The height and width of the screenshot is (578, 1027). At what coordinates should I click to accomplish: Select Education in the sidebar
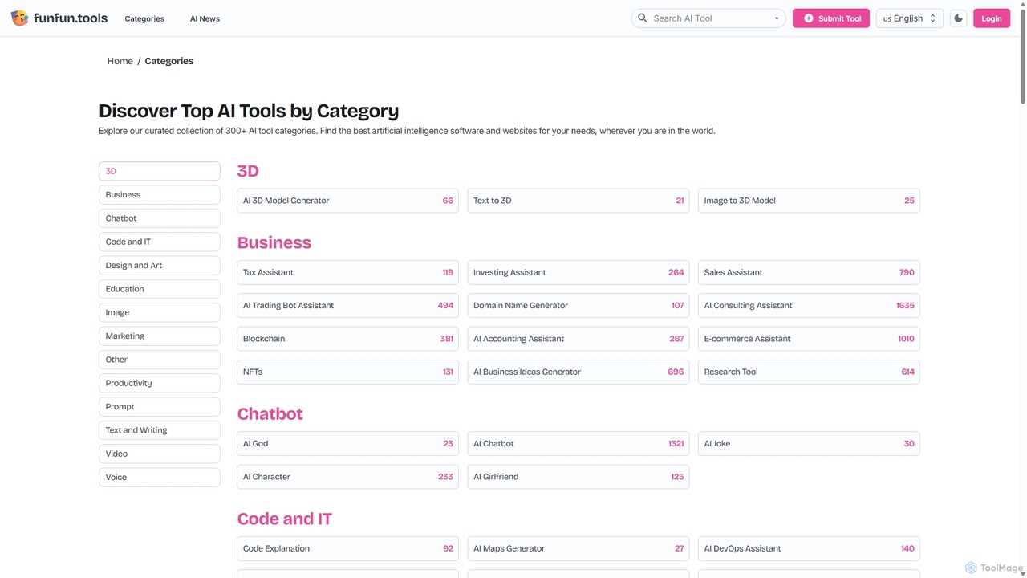point(160,289)
